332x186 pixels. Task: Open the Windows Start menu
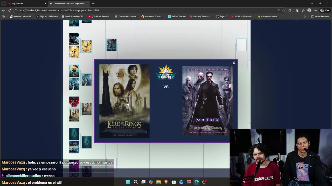click(128, 182)
